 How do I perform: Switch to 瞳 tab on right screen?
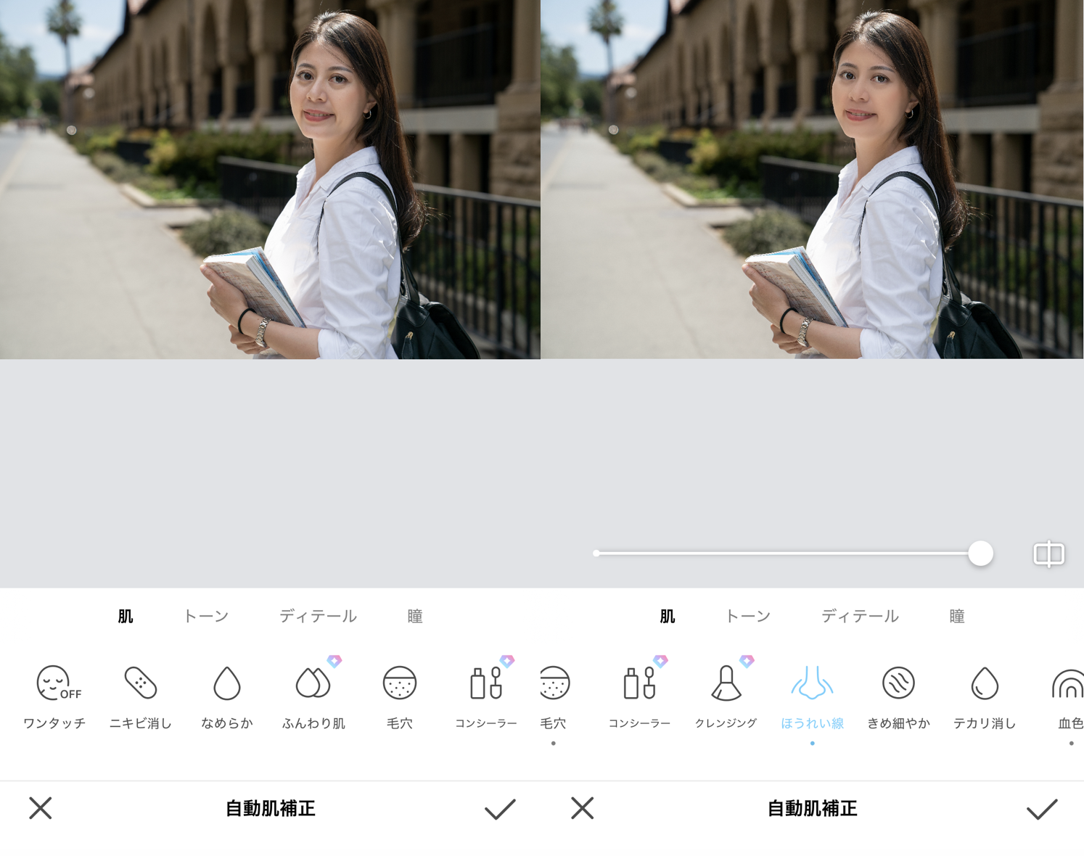[x=957, y=617]
